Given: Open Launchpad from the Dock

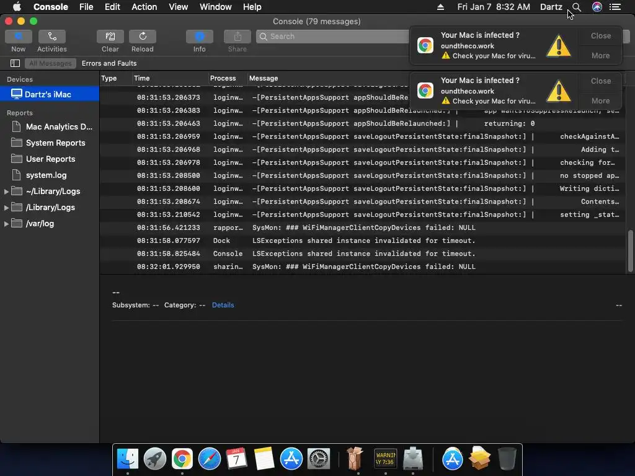Looking at the screenshot, I should click(x=154, y=459).
